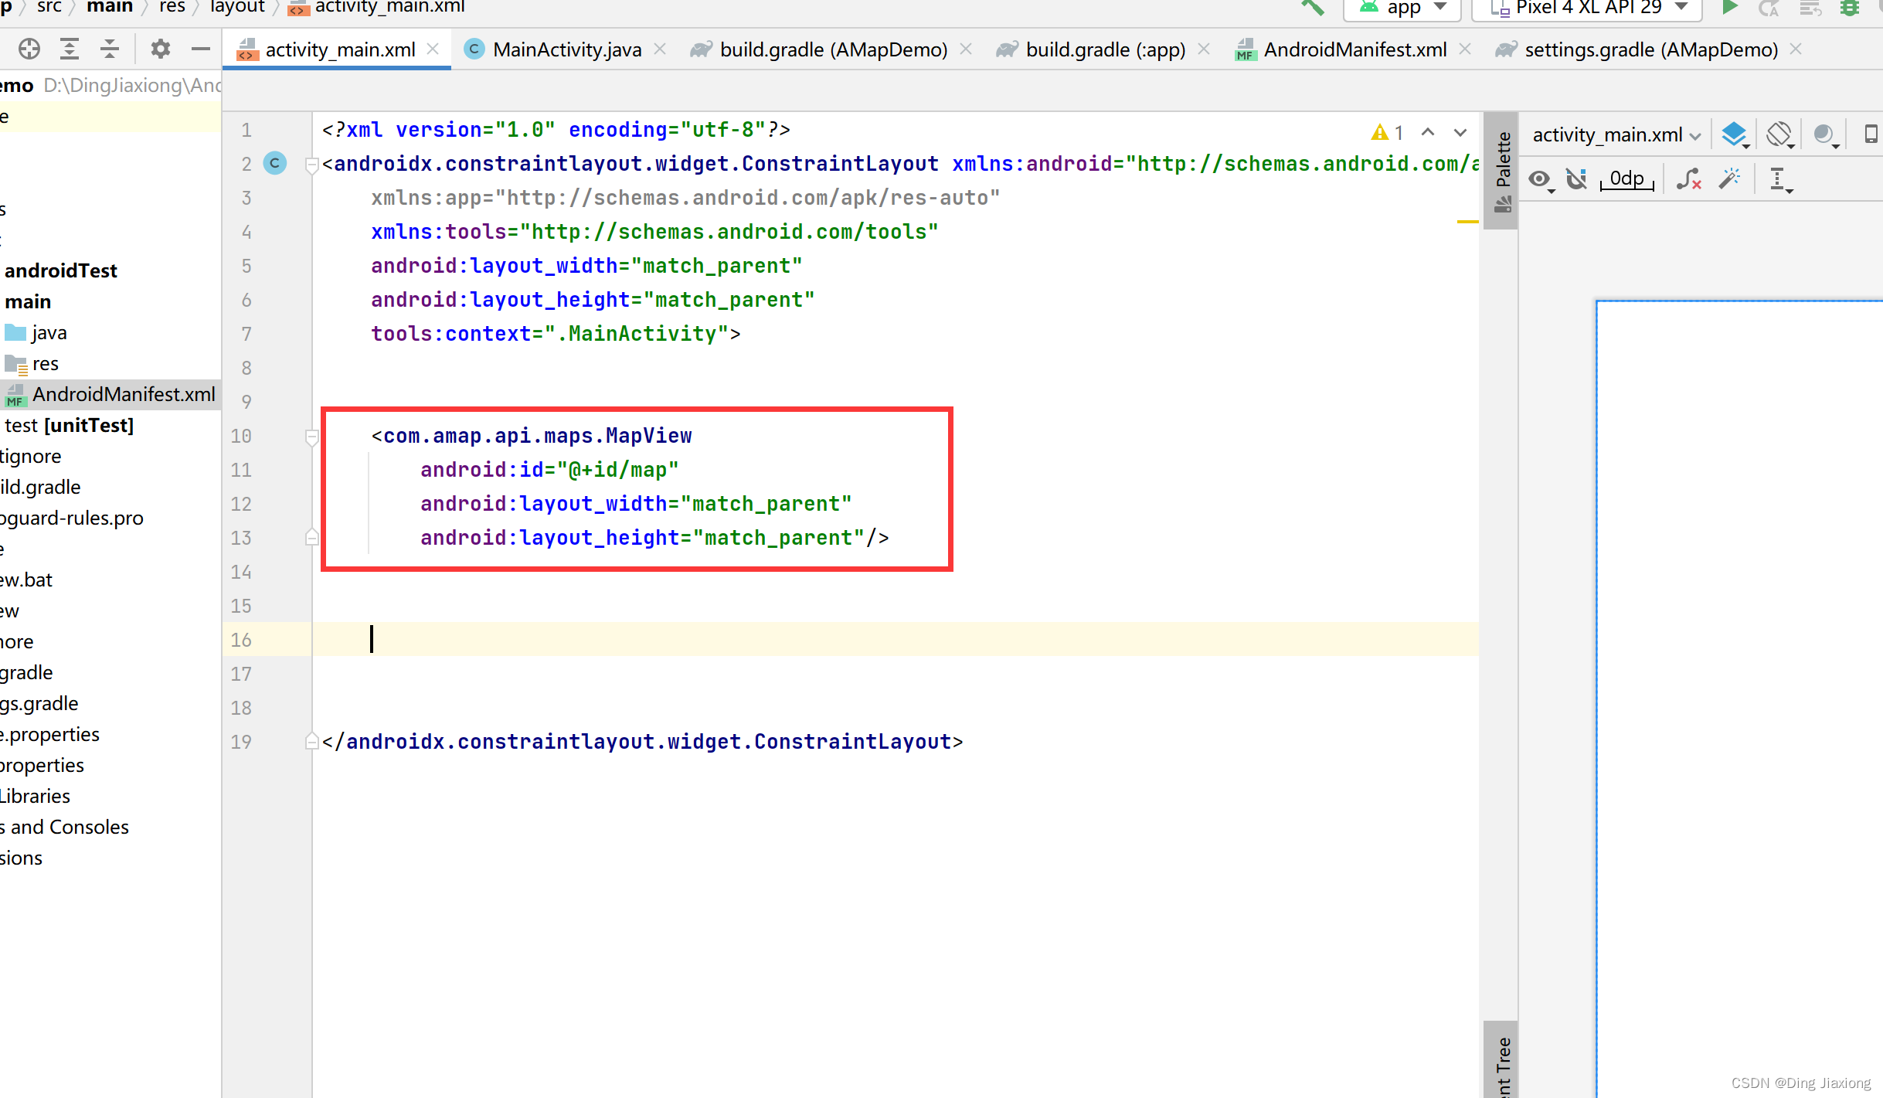
Task: Click the related class gutter icon on line 2
Action: pyautogui.click(x=275, y=163)
